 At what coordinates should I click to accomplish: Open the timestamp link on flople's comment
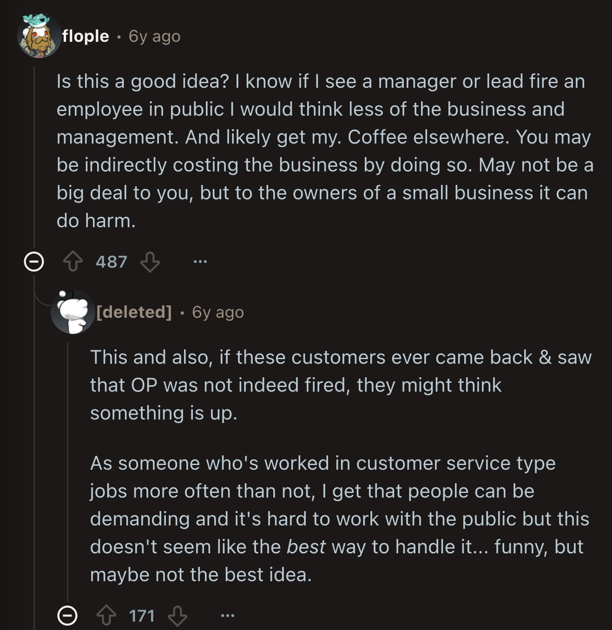[154, 36]
